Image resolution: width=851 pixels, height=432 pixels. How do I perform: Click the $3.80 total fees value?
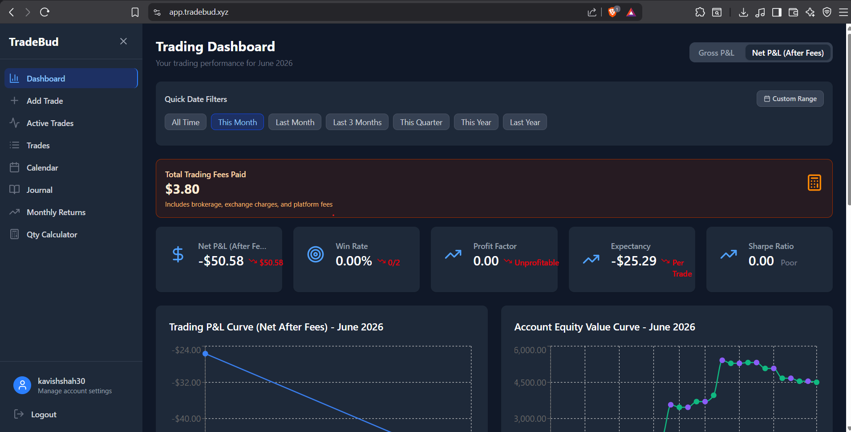pyautogui.click(x=182, y=189)
